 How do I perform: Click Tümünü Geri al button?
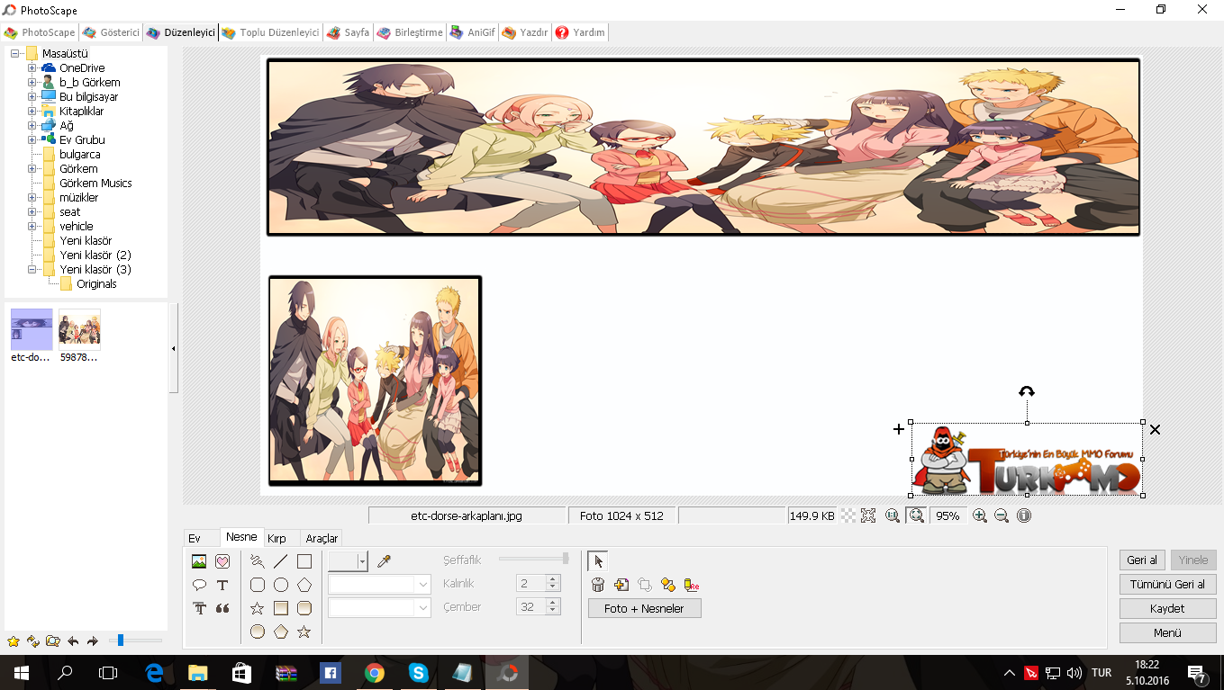pos(1167,584)
